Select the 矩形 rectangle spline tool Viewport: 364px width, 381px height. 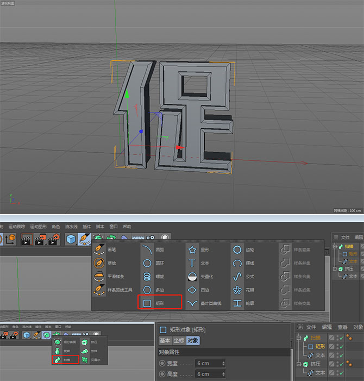pyautogui.click(x=159, y=303)
